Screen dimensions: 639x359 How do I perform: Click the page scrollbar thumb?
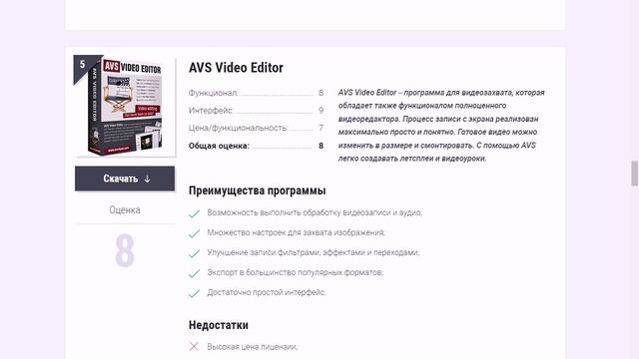tap(635, 173)
